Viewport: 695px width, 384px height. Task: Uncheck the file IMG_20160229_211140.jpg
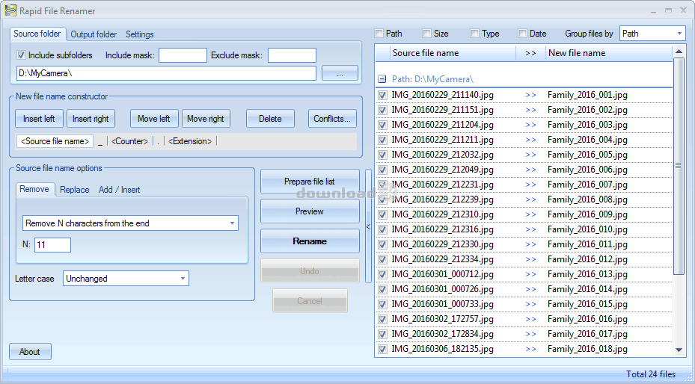coord(382,95)
